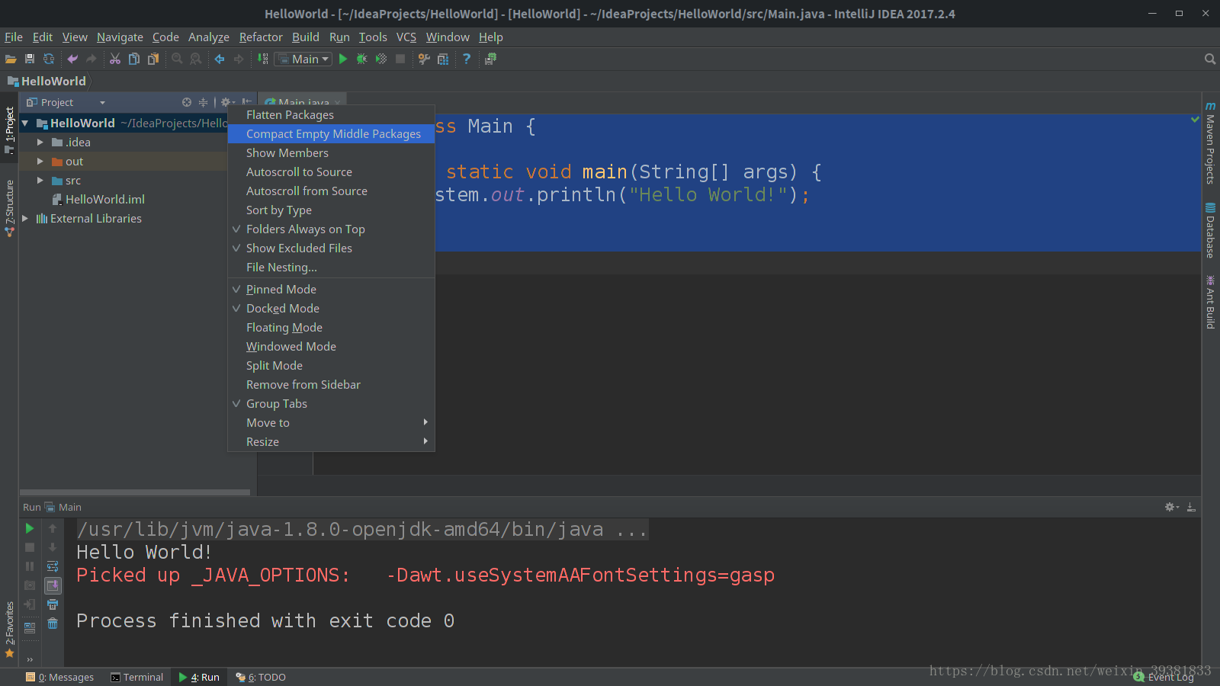The width and height of the screenshot is (1220, 686).
Task: Open the Build menu
Action: pyautogui.click(x=306, y=37)
